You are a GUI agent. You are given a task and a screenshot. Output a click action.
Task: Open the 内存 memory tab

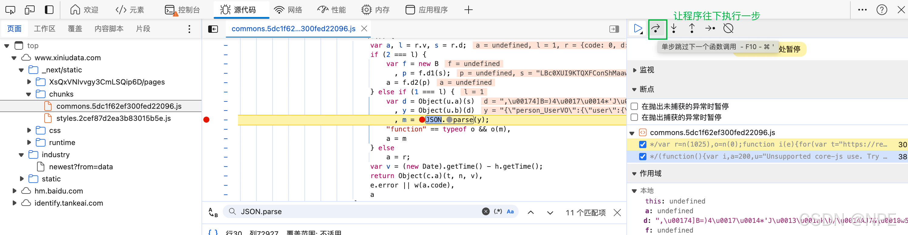[x=375, y=10]
